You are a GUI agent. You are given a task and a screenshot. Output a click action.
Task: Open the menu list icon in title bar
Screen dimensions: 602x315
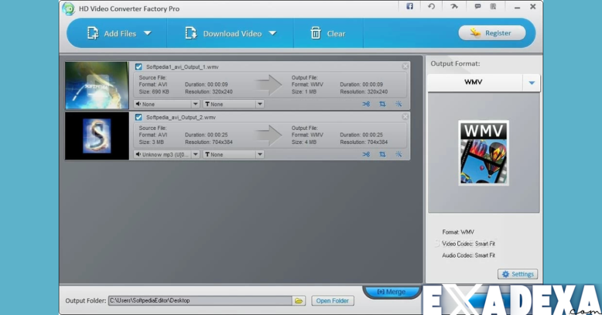493,6
